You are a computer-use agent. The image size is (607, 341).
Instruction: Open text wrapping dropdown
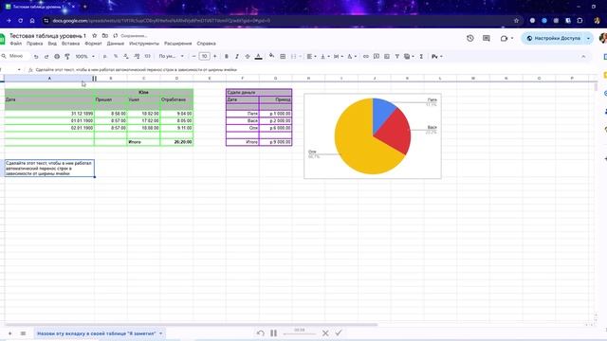(339, 57)
